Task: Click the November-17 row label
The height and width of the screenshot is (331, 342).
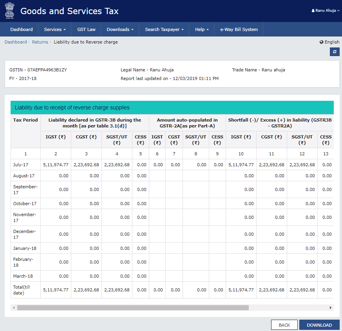Action: pos(24,217)
